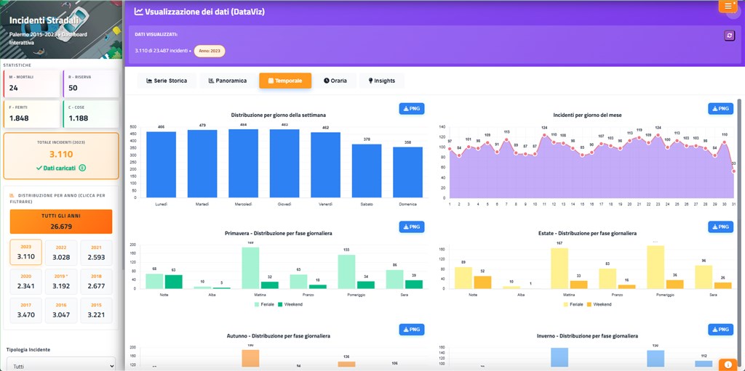Open the Tipologia Incidente dropdown
The width and height of the screenshot is (745, 371).
(60, 366)
